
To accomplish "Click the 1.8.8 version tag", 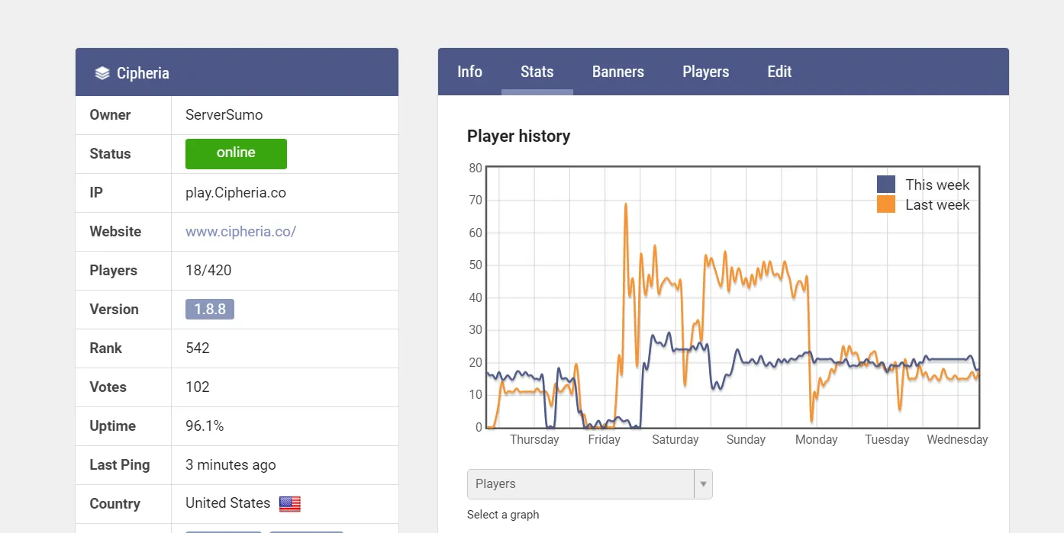I will (x=210, y=310).
